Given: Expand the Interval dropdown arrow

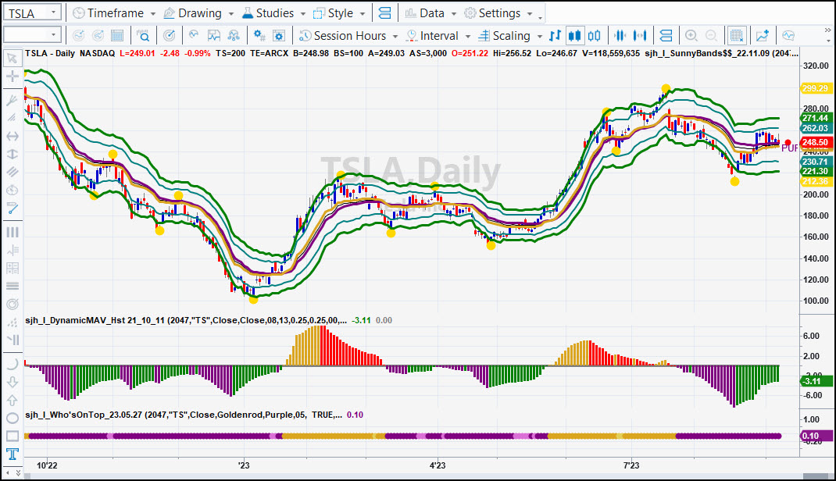Looking at the screenshot, I should click(x=467, y=36).
